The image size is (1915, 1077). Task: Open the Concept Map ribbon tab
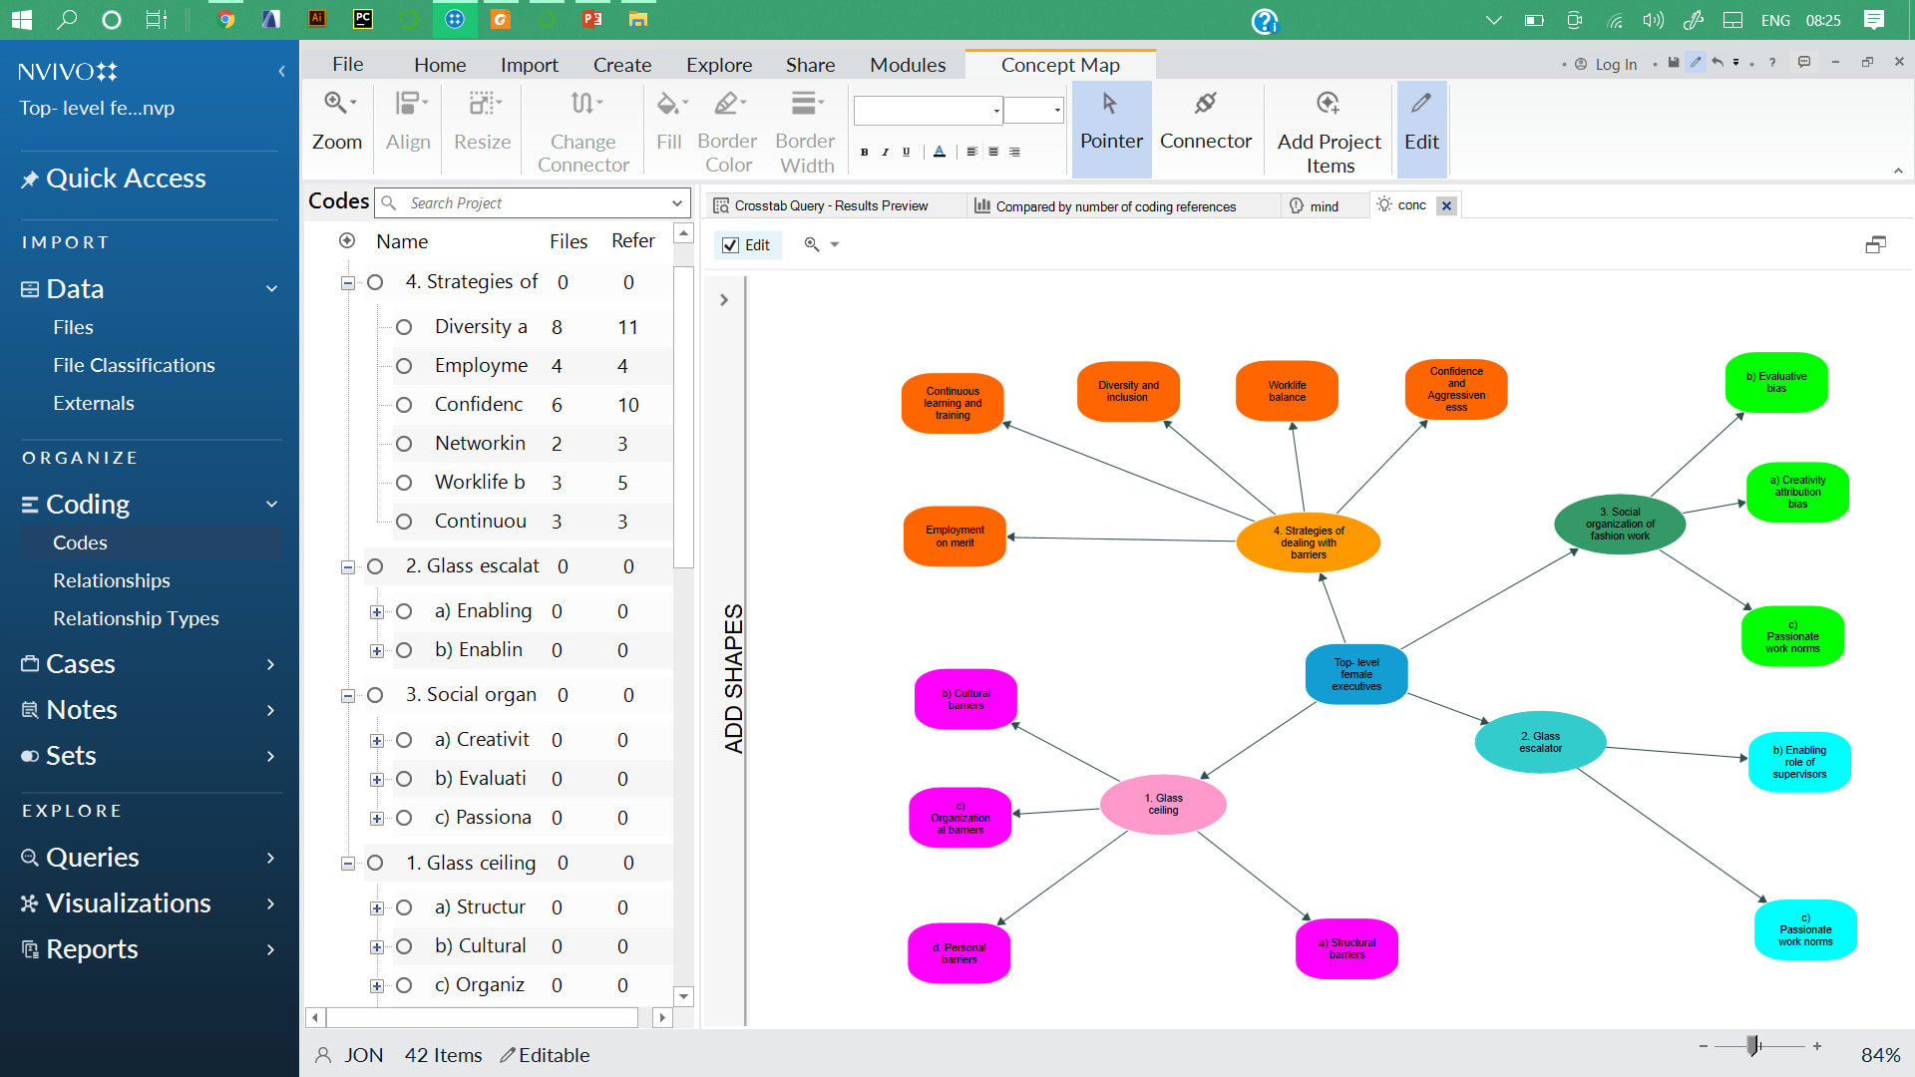[1059, 63]
